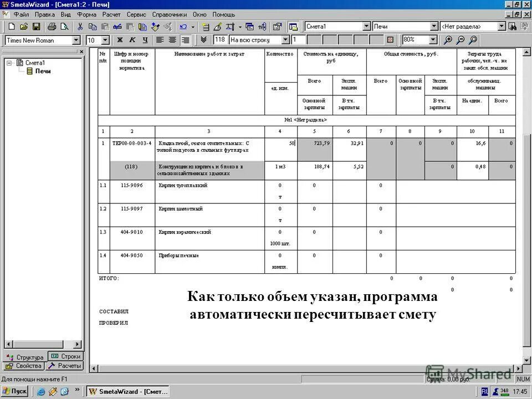
Task: Click the add row list icon
Action: click(x=206, y=27)
